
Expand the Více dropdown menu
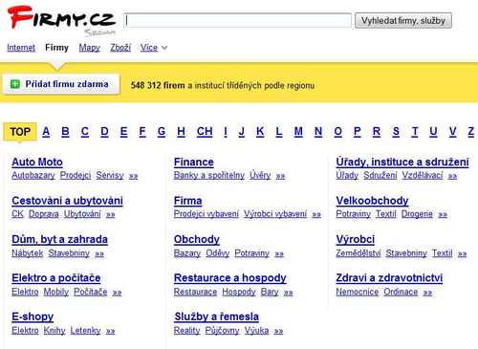[x=154, y=48]
